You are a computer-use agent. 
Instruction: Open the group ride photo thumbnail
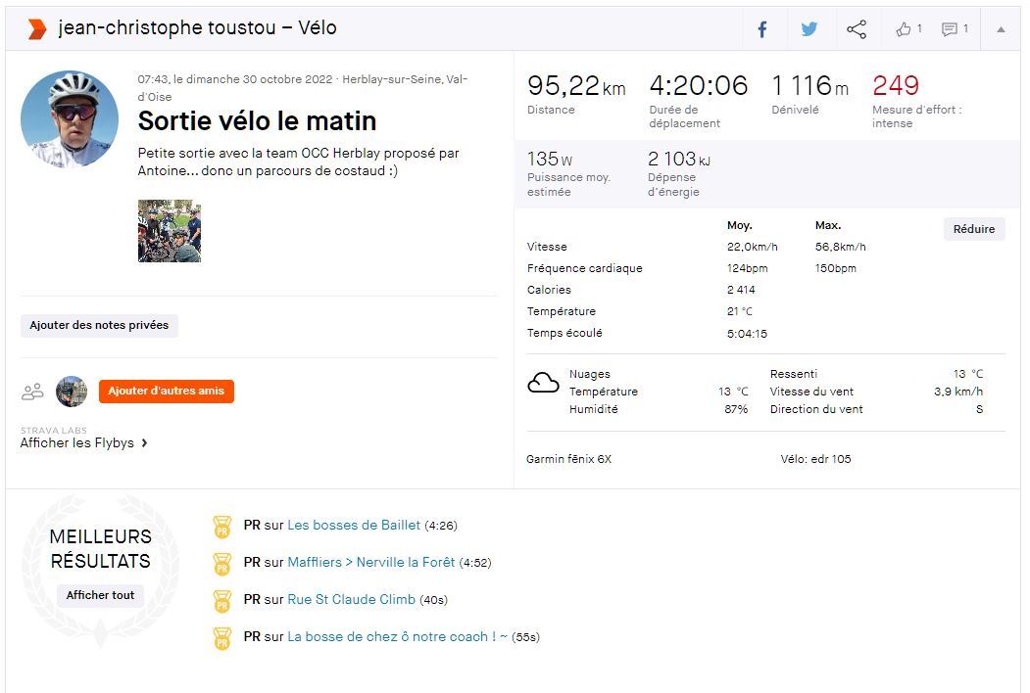tap(170, 232)
